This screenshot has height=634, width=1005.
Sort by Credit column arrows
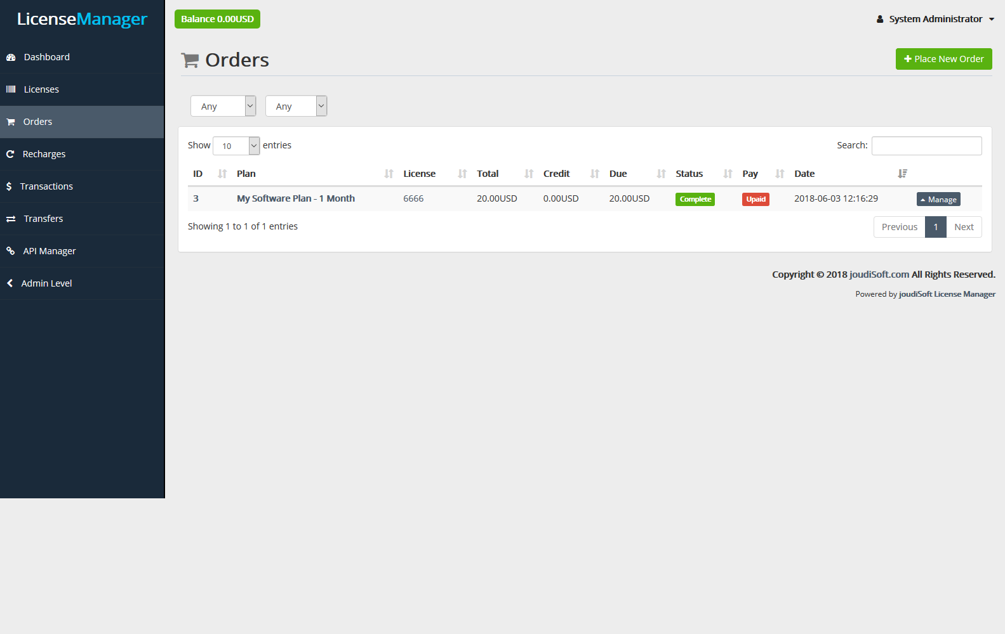click(x=595, y=174)
